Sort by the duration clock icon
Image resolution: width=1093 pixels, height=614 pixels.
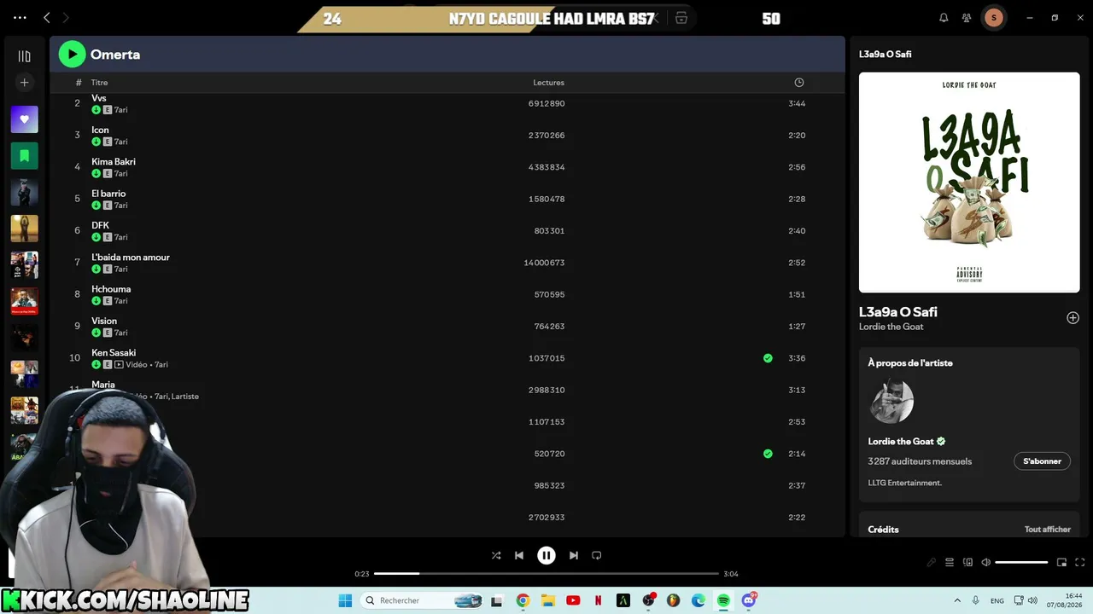click(x=799, y=83)
